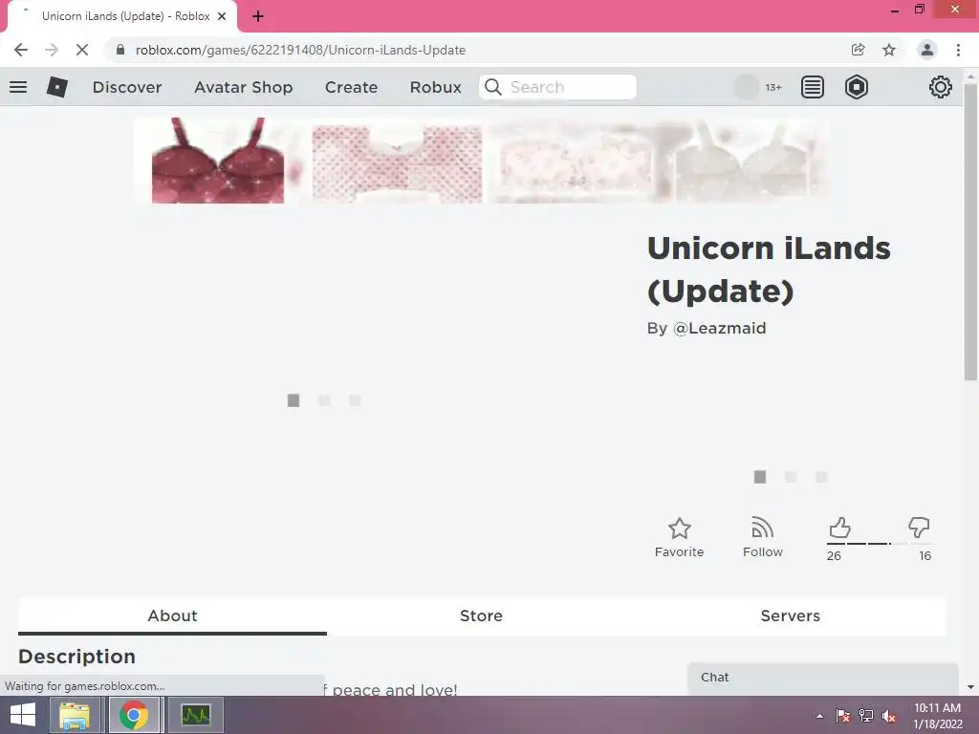
Task: Click the Search input field
Action: point(557,87)
